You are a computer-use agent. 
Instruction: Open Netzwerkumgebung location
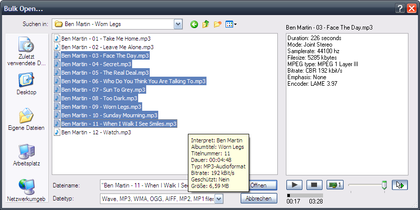[x=26, y=190]
